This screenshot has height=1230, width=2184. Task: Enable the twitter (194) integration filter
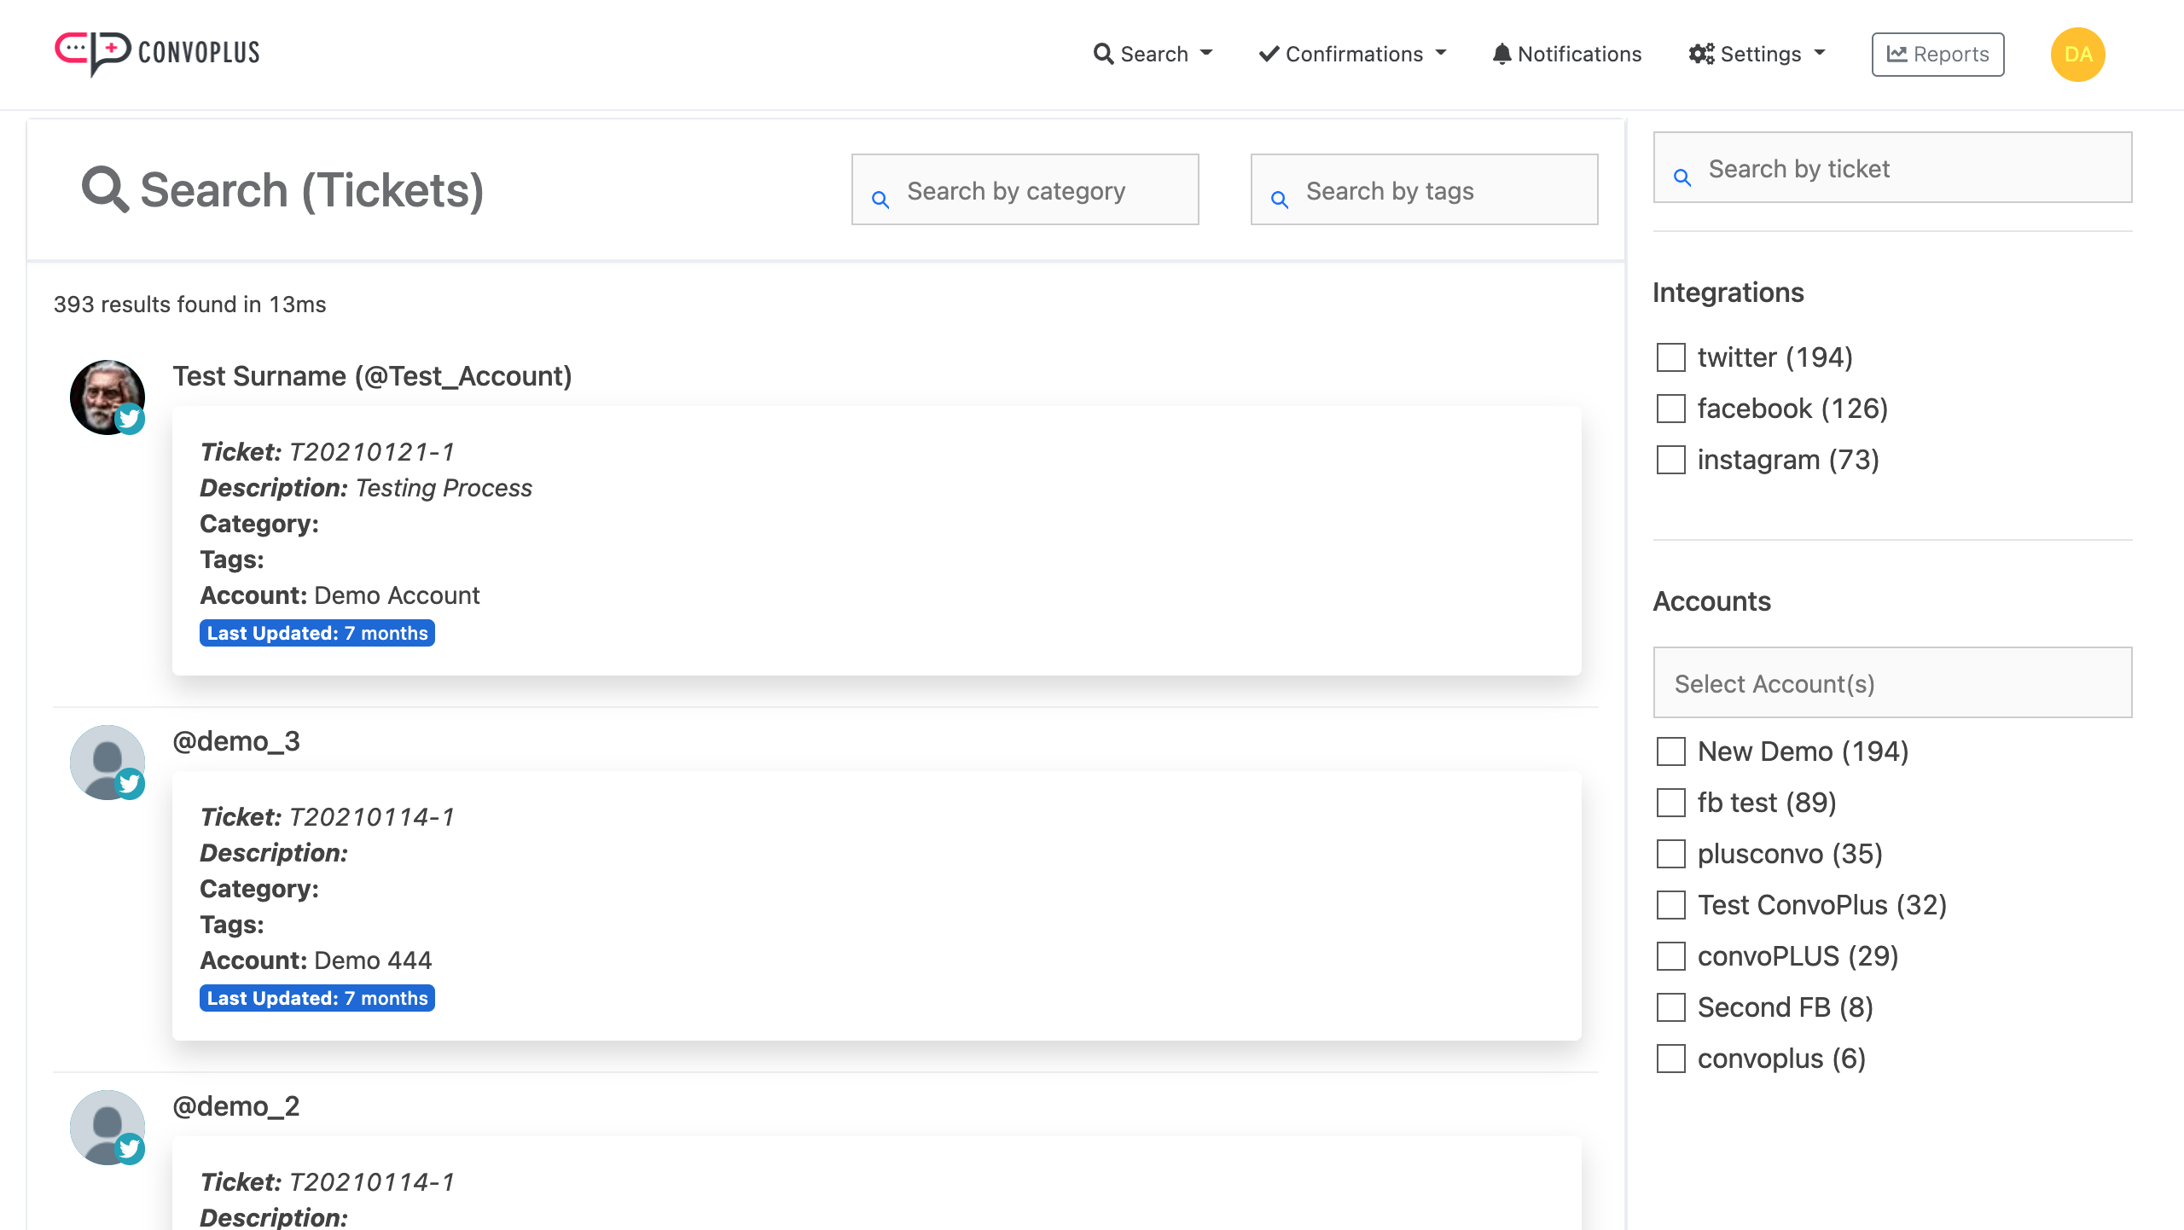click(x=1670, y=358)
